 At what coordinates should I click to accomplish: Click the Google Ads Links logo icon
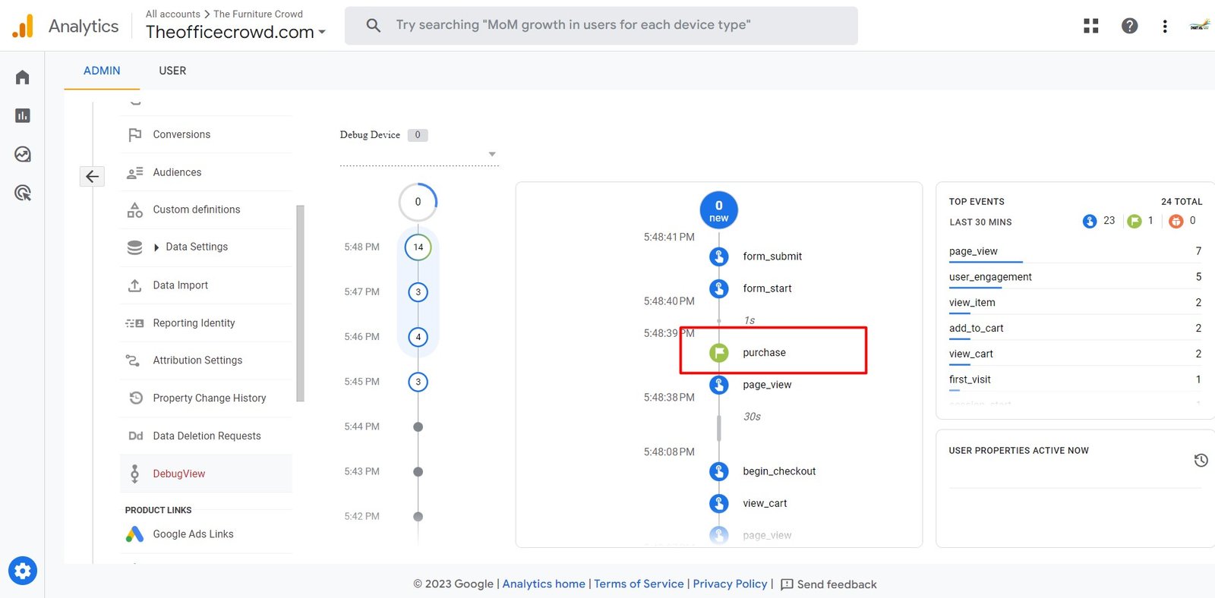134,534
